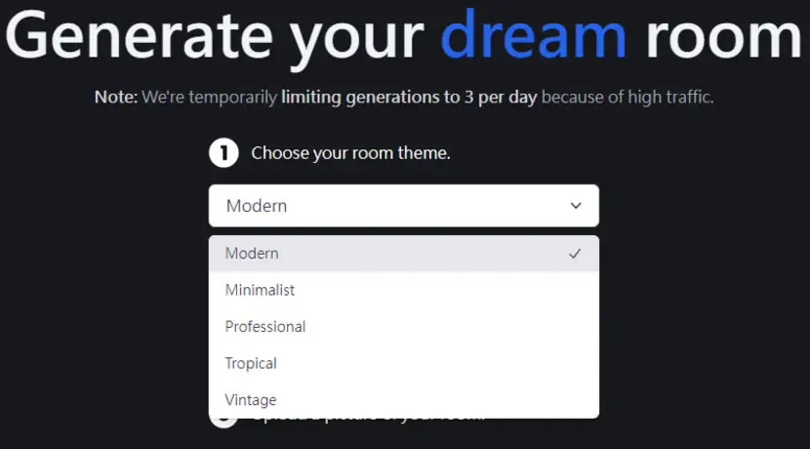The width and height of the screenshot is (810, 449).
Task: Click the blue word 'dream' in heading
Action: coord(533,36)
